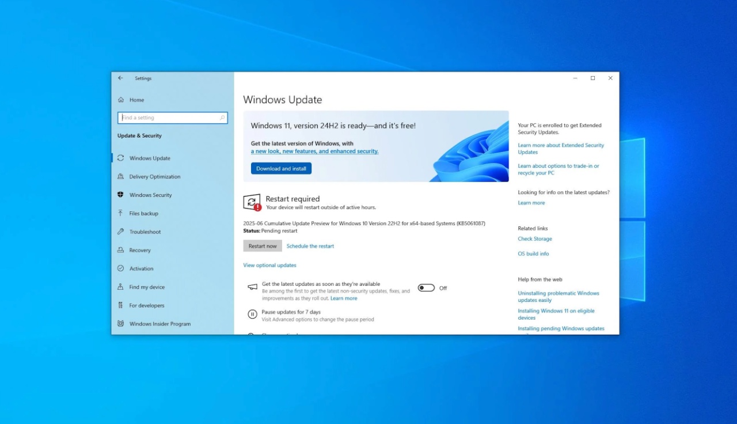Click the Delivery Optimization icon
Viewport: 737px width, 424px height.
coord(121,176)
